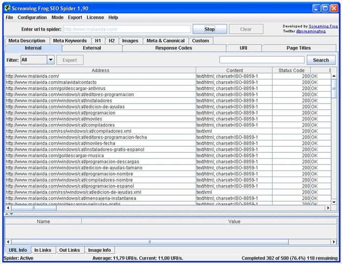
Task: Select the External tab
Action: click(x=92, y=48)
